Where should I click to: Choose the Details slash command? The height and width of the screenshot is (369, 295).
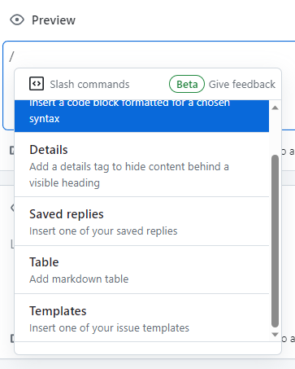coord(141,165)
